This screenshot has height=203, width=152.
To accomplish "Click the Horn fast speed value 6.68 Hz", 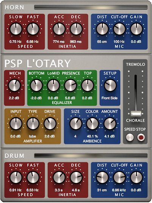I will (x=33, y=42).
